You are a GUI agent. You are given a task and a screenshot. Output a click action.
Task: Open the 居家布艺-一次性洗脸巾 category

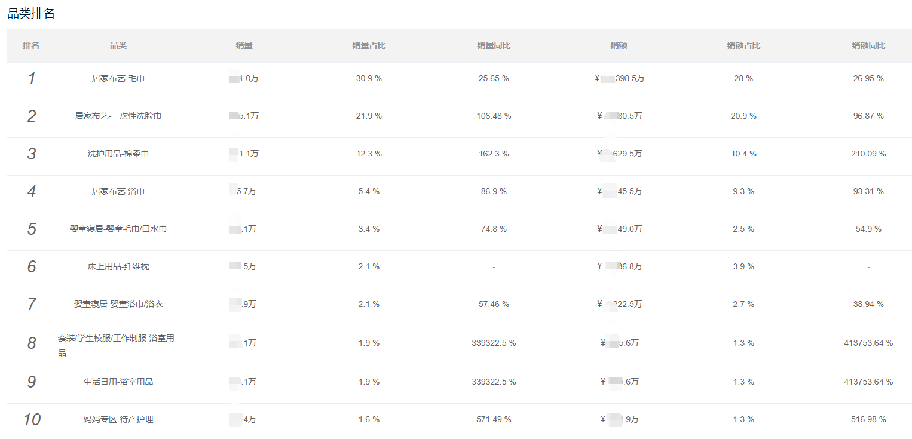click(x=118, y=116)
